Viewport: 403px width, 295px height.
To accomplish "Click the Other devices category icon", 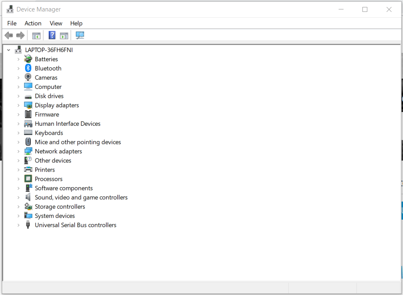I will pyautogui.click(x=28, y=160).
